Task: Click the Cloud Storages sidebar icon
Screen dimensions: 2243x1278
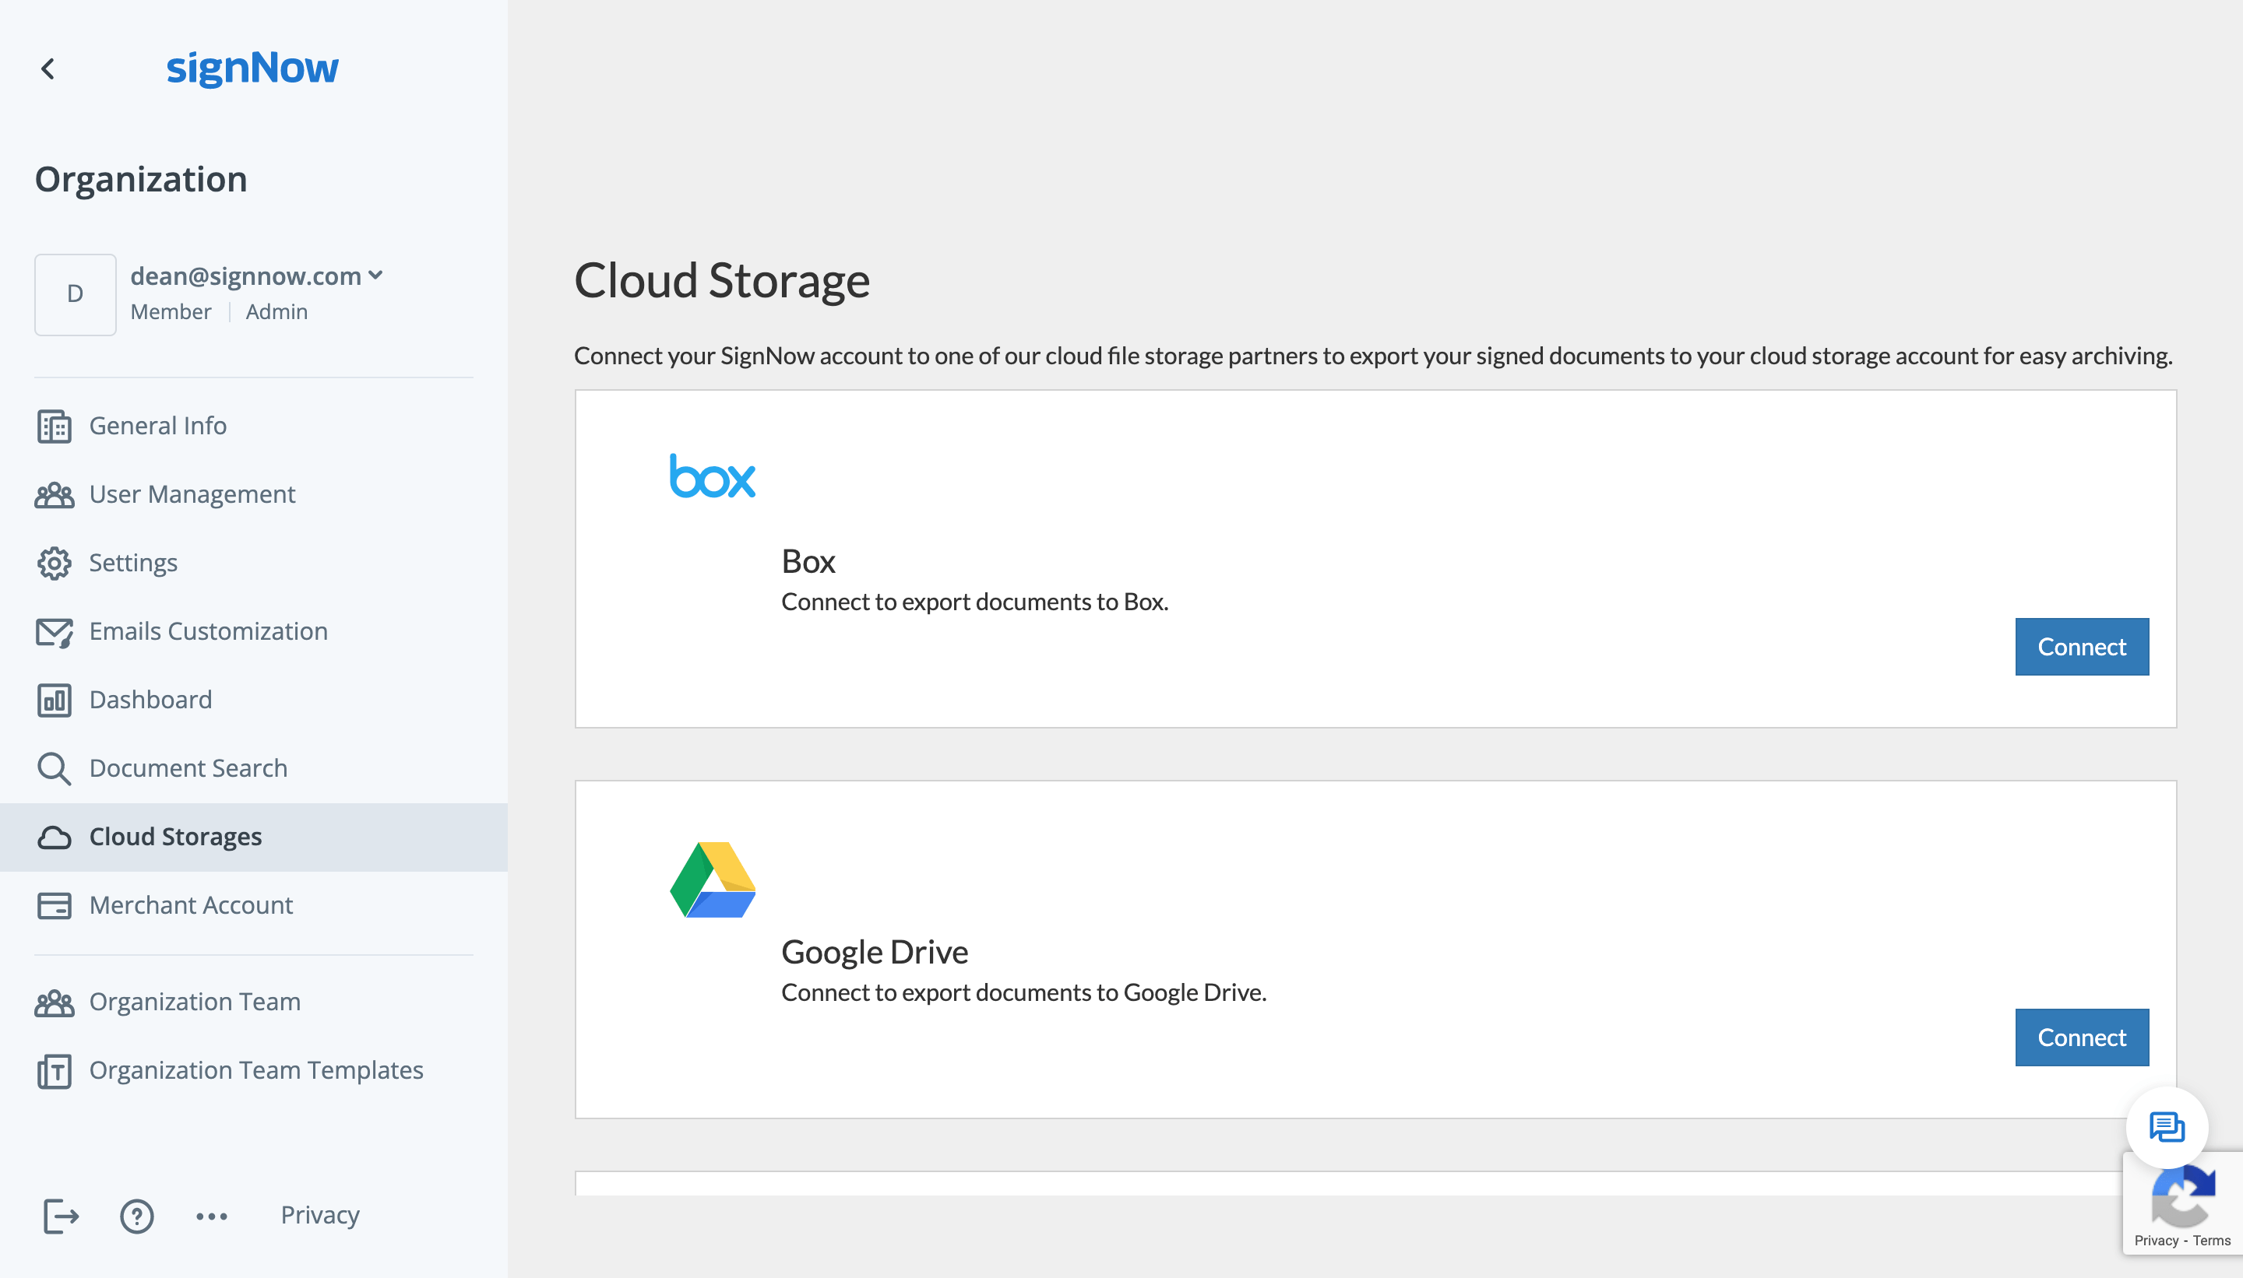Action: [55, 836]
